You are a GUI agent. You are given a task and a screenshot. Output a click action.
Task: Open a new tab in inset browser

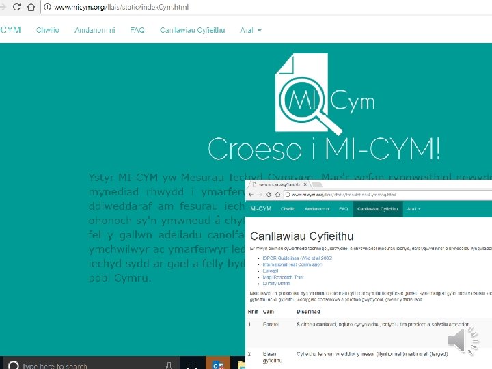point(317,184)
